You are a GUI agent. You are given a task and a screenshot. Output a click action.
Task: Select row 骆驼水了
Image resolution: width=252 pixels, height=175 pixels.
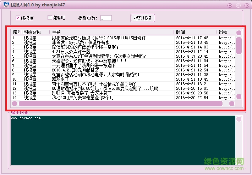123,79
